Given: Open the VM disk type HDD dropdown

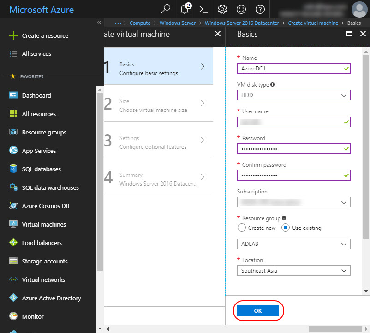Looking at the screenshot, I should pos(293,95).
